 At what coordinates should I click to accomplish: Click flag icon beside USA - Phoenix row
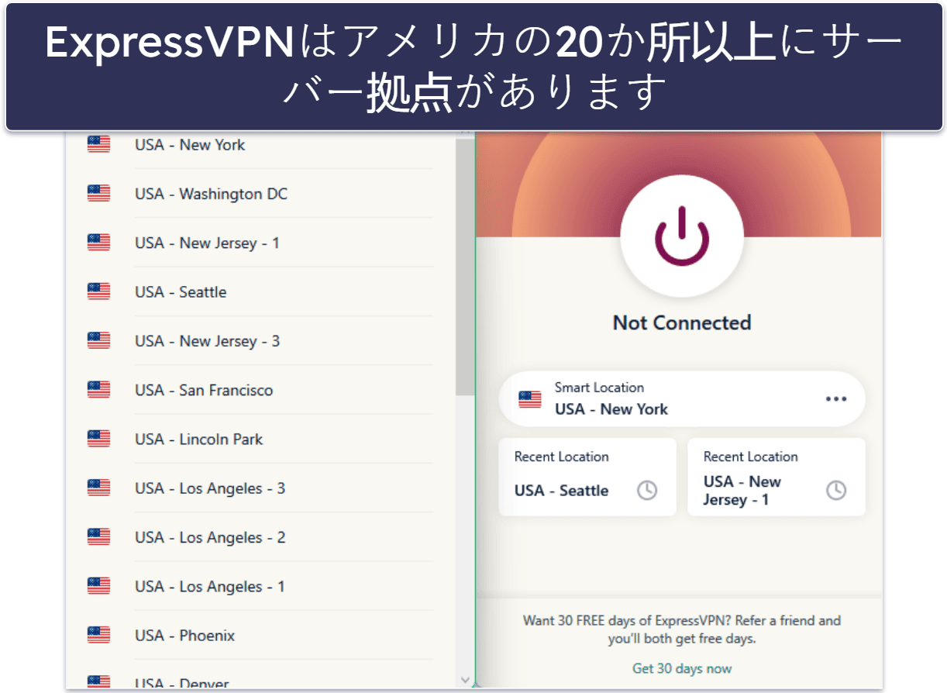click(x=98, y=636)
